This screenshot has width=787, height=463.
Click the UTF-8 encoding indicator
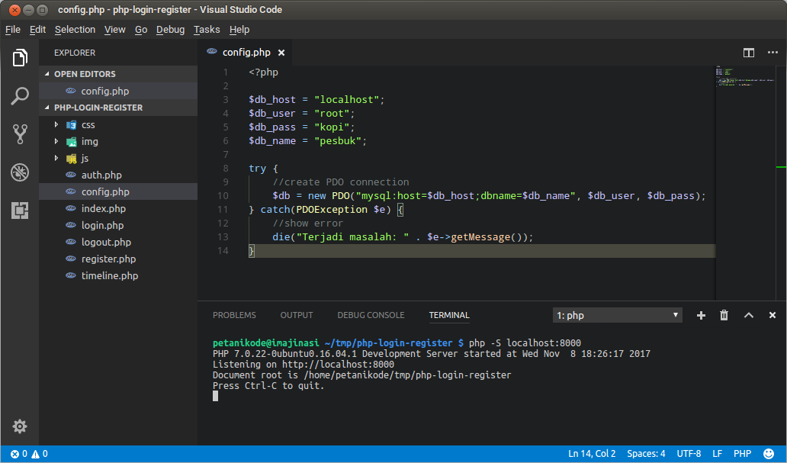(688, 452)
